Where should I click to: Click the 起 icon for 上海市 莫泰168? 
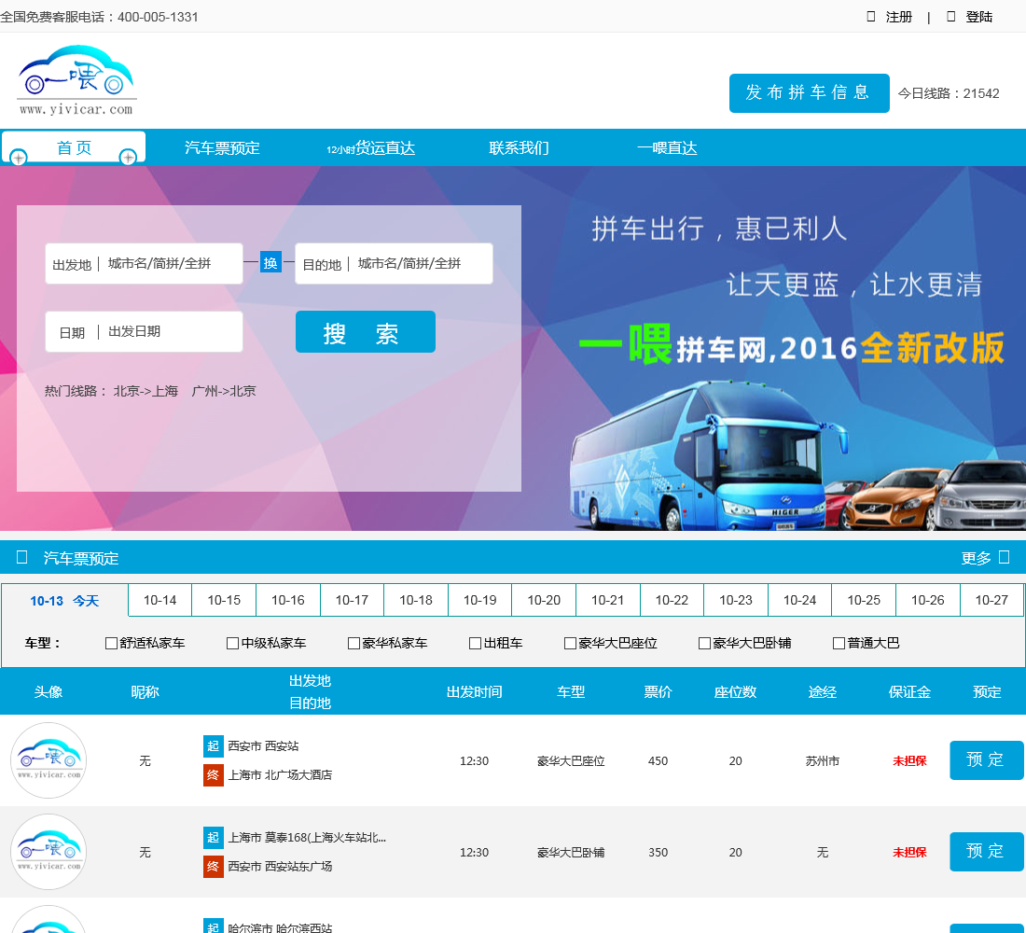pyautogui.click(x=214, y=838)
